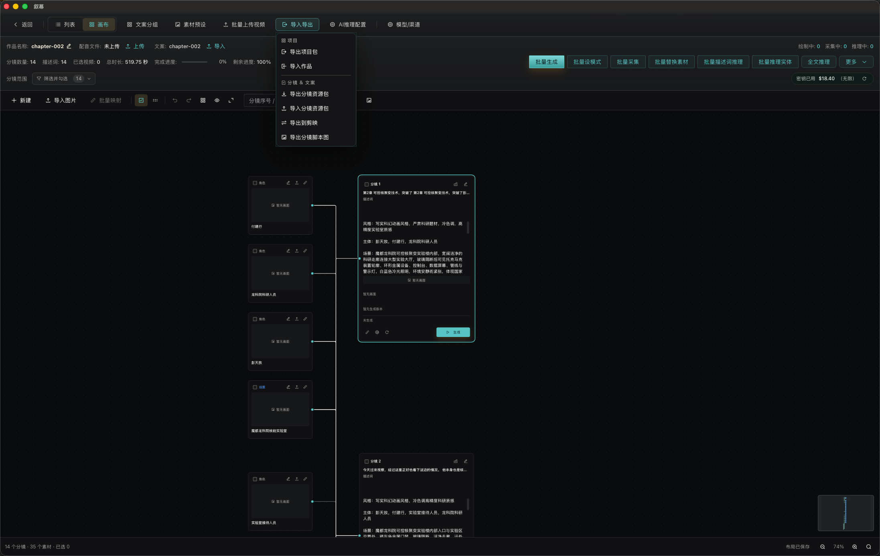Screen dimensions: 880x556
Task: Click the undo arrow in canvas toolbar
Action: point(175,100)
